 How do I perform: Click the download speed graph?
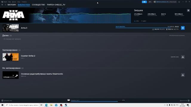(x=80, y=18)
